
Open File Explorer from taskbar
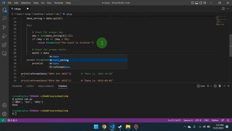tap(128, 127)
